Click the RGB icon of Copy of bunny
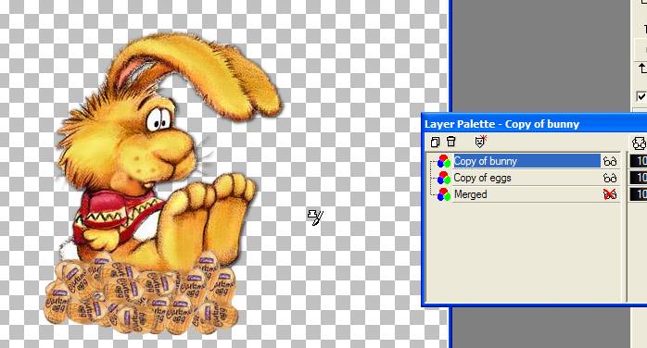647x348 pixels. point(444,161)
